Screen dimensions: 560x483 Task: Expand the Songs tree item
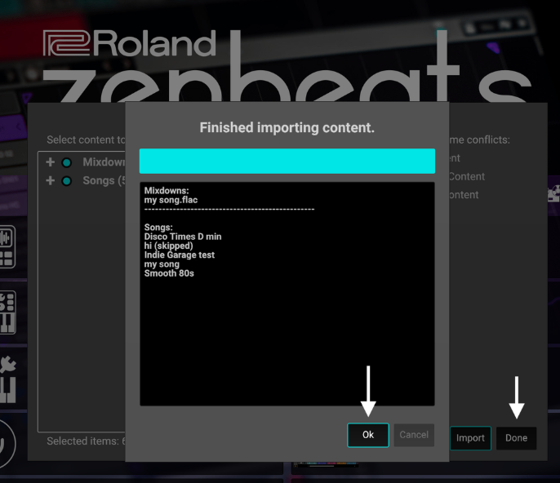point(51,180)
